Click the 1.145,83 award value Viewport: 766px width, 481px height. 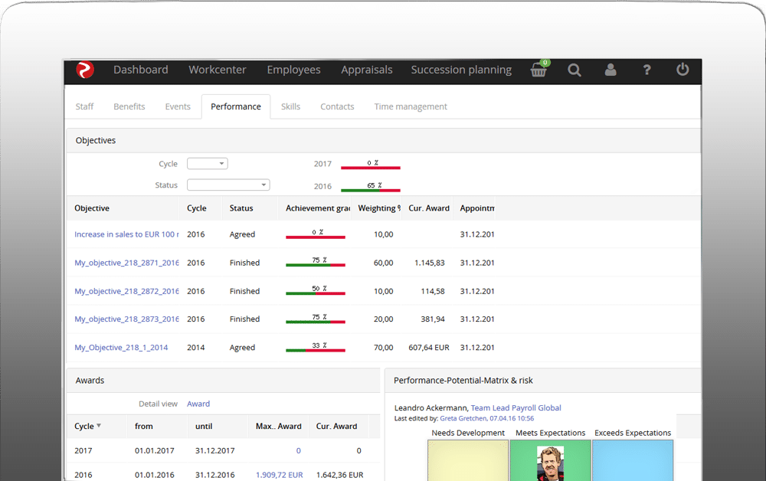[430, 263]
